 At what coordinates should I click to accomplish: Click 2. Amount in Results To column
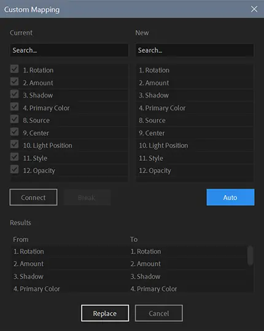146,264
